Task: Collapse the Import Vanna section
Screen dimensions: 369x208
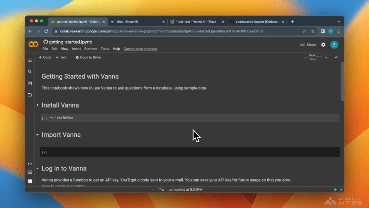Action: tap(38, 135)
